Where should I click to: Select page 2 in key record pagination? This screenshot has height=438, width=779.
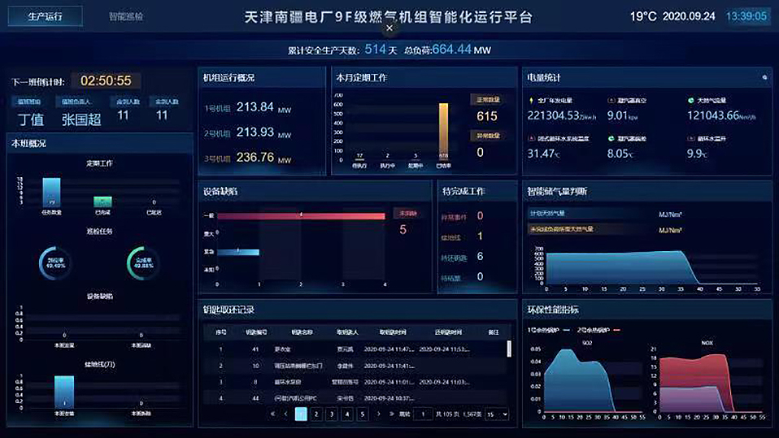tap(316, 414)
